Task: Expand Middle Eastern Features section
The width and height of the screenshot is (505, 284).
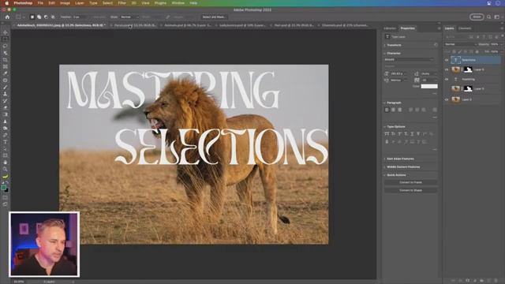Action: 384,166
